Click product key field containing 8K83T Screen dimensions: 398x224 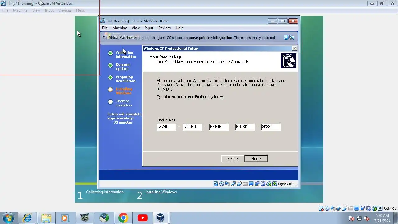click(271, 127)
